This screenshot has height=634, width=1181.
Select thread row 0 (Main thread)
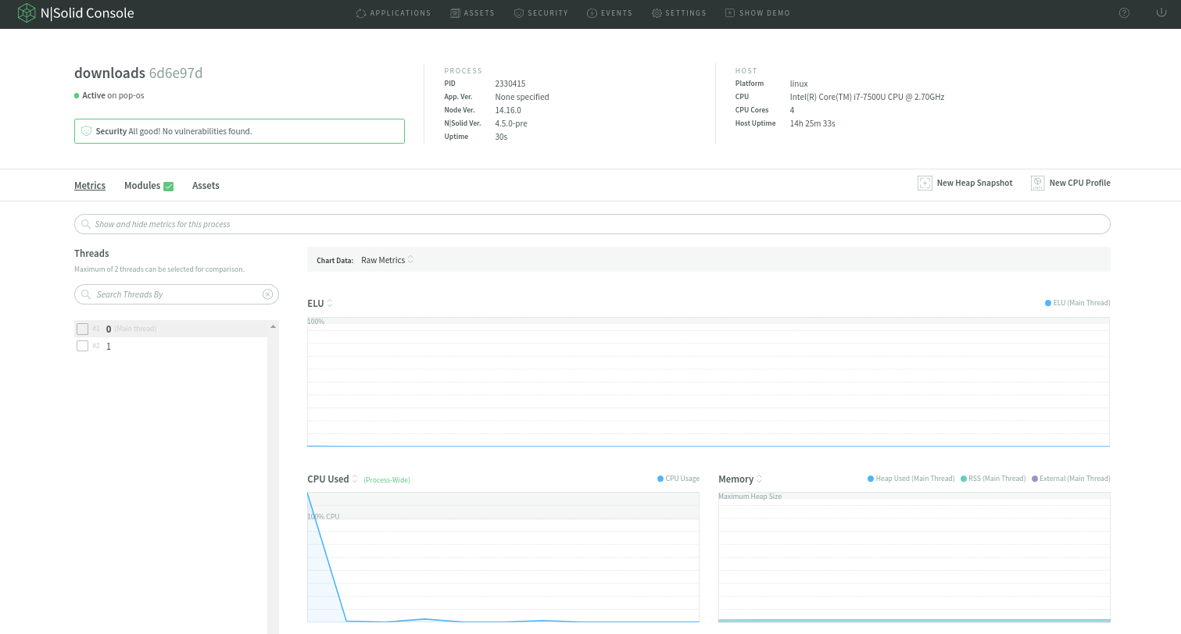(x=171, y=329)
